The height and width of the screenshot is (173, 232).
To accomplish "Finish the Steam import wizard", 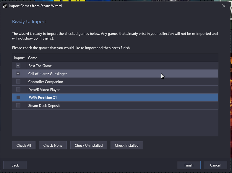I will (x=189, y=165).
